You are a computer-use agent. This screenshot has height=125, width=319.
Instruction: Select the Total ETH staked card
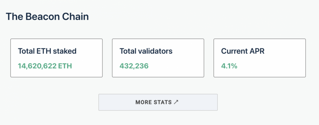click(56, 58)
